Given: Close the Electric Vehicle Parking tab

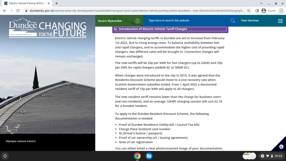Looking at the screenshot, I should pyautogui.click(x=49, y=3).
